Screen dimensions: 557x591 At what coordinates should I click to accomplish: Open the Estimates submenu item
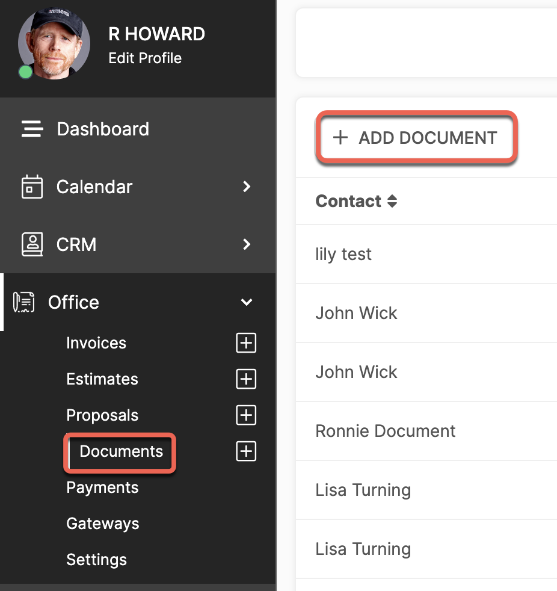tap(102, 379)
